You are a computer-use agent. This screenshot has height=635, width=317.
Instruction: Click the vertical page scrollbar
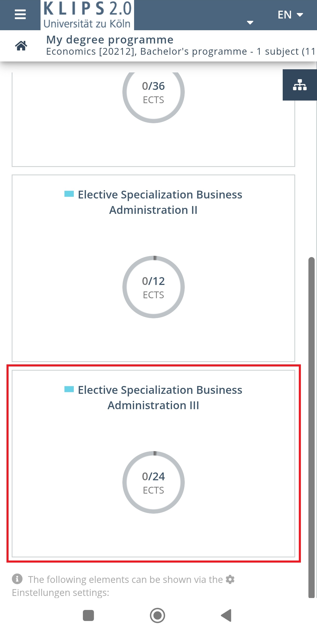[x=311, y=427]
